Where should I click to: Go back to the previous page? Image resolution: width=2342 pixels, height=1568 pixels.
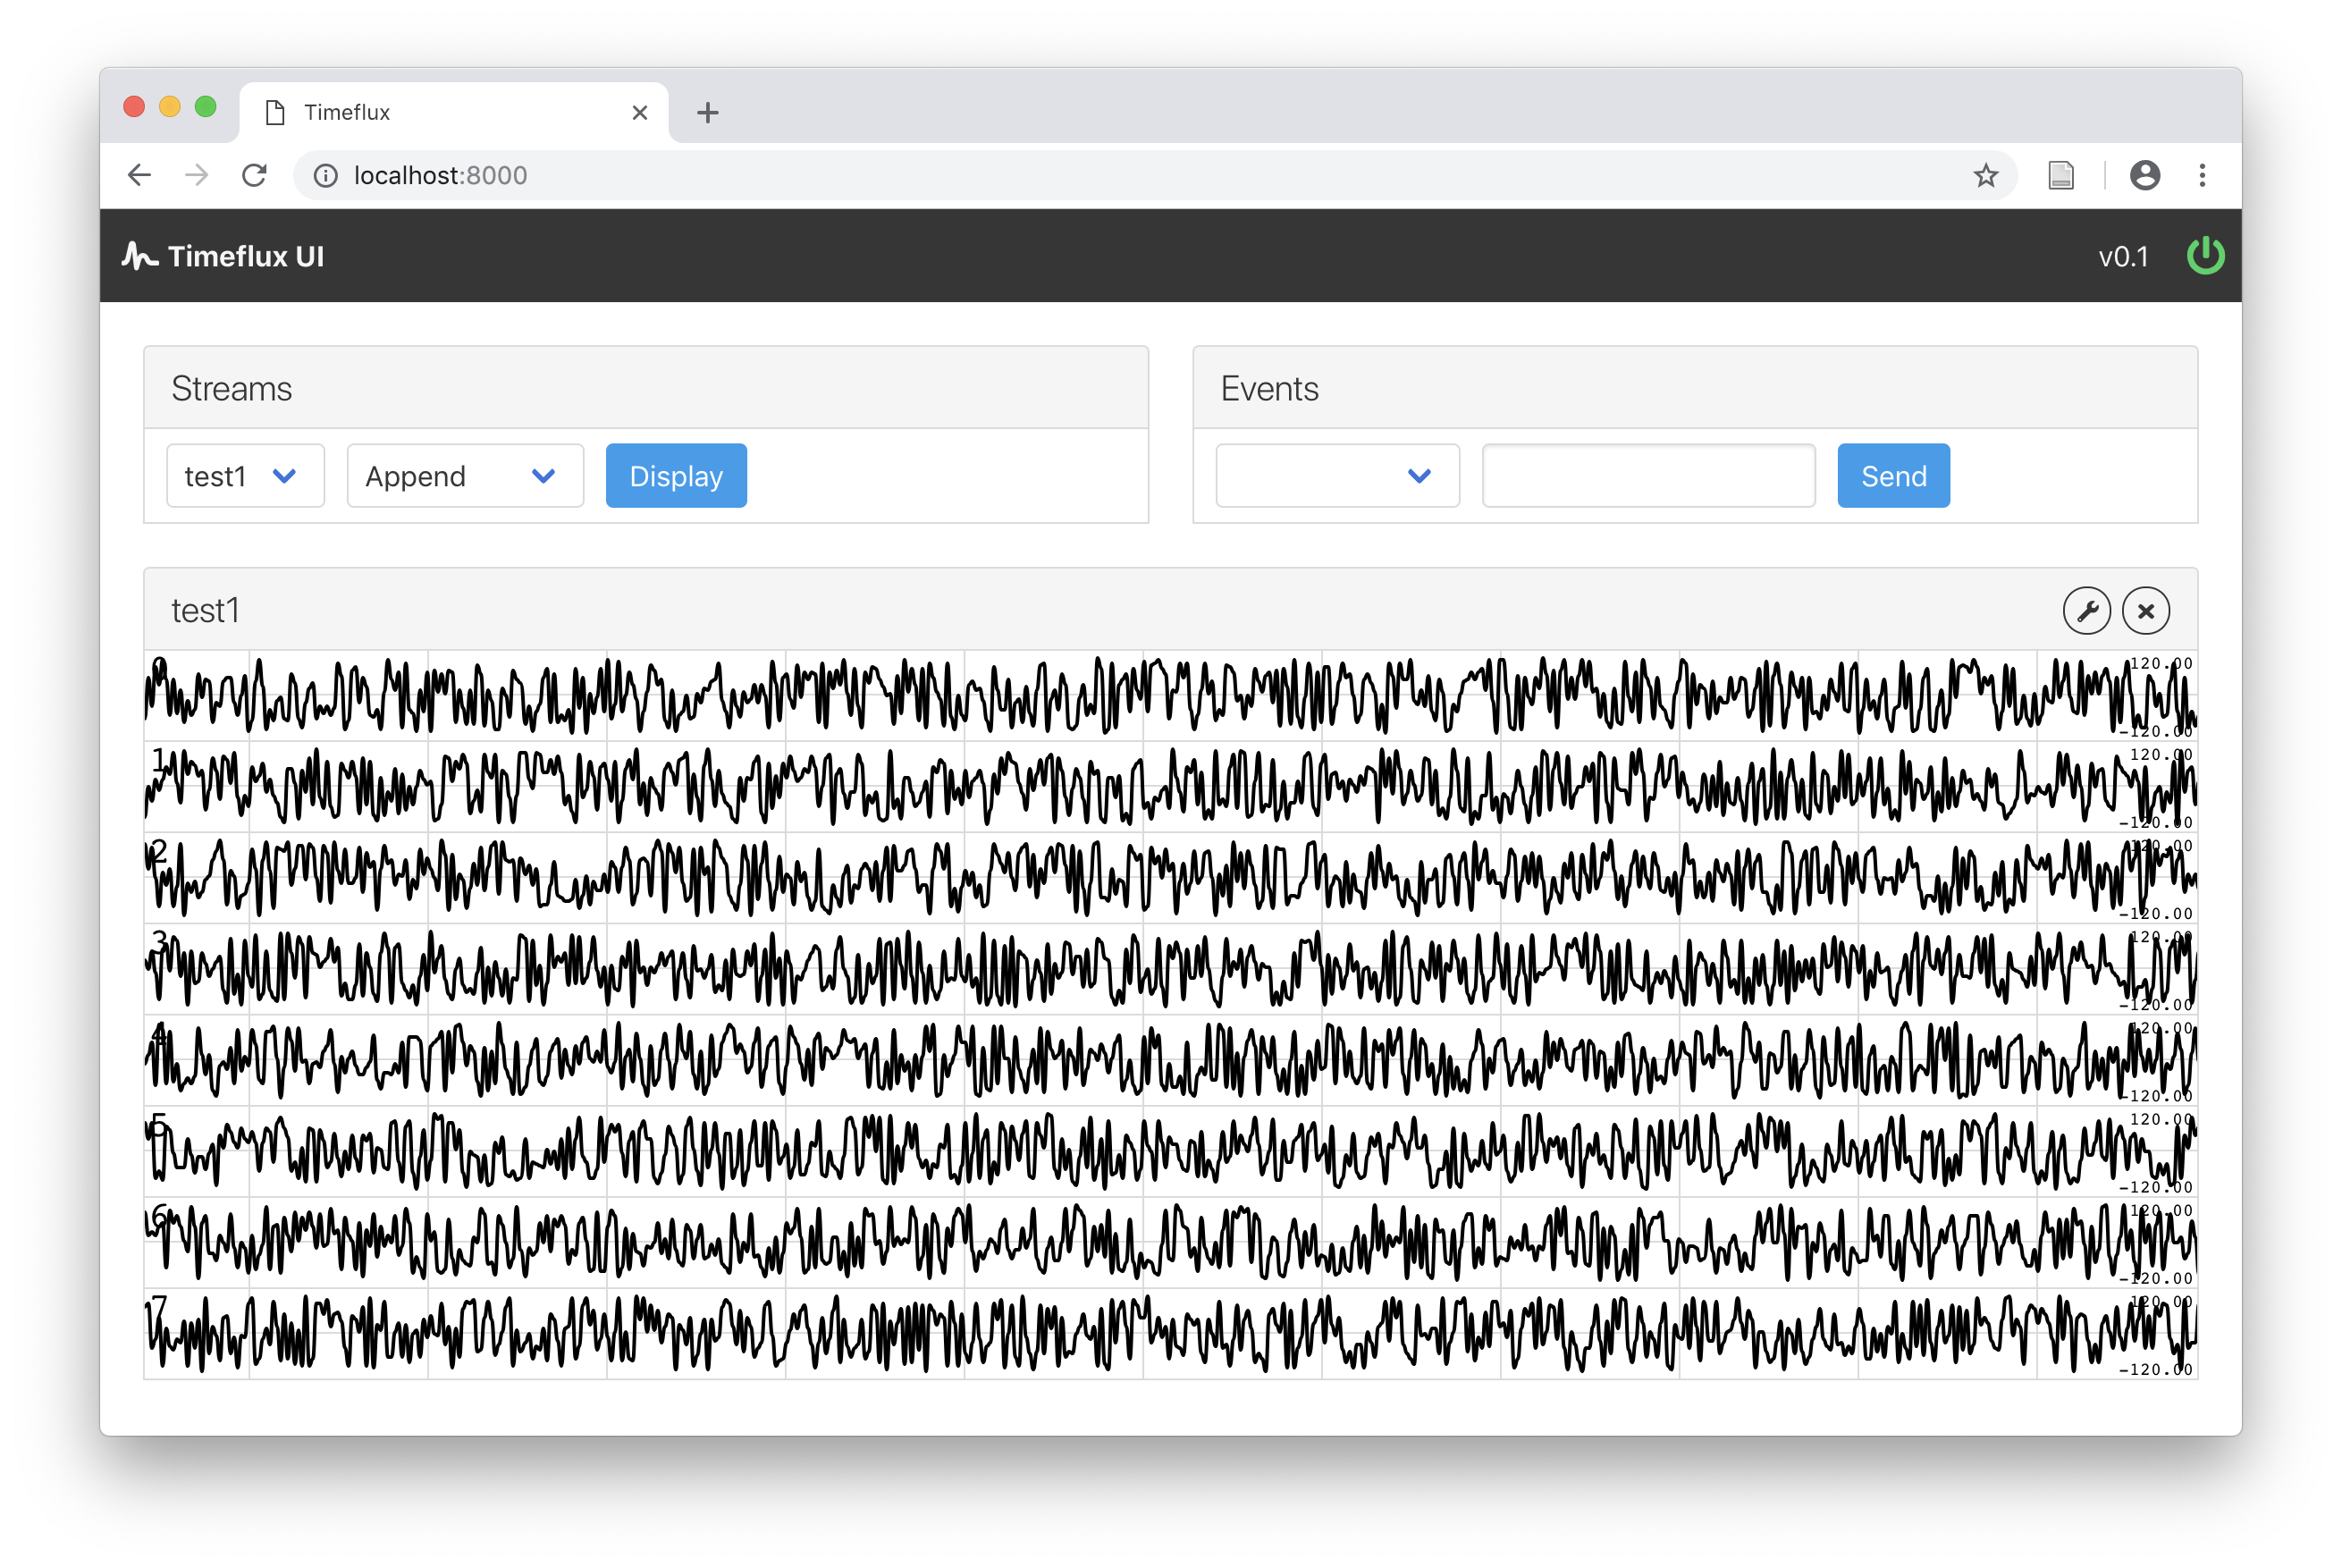point(139,176)
